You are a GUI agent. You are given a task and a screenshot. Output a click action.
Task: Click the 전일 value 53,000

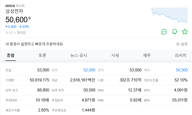(43, 70)
